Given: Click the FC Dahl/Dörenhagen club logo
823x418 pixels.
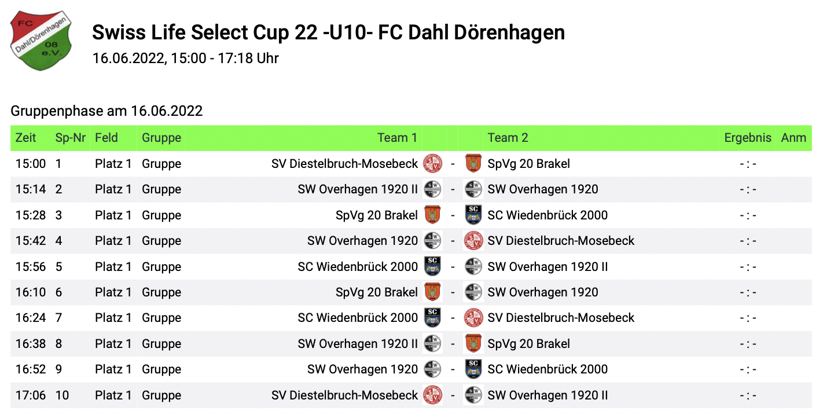Looking at the screenshot, I should [42, 41].
